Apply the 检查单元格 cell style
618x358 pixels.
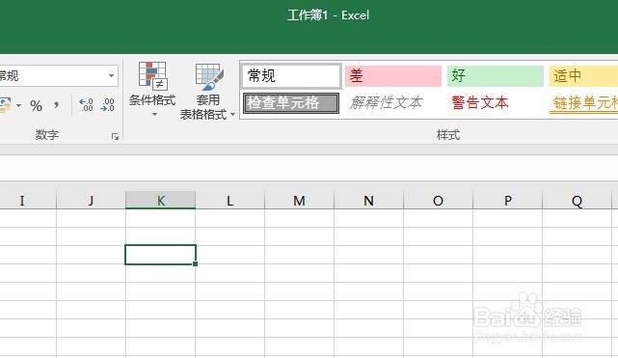coord(291,103)
